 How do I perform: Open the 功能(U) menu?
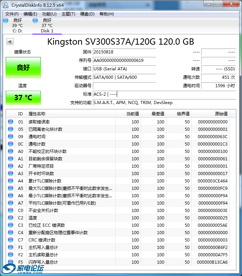tap(49, 14)
